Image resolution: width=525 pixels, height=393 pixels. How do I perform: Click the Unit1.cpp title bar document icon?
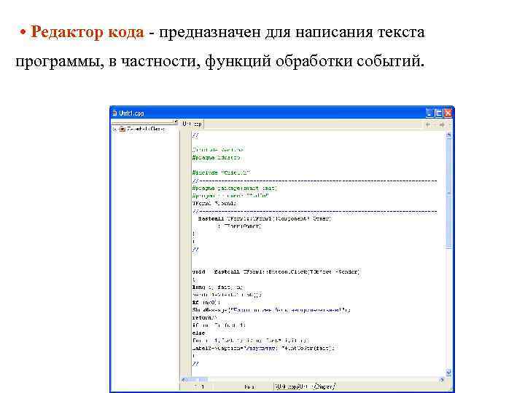click(114, 113)
